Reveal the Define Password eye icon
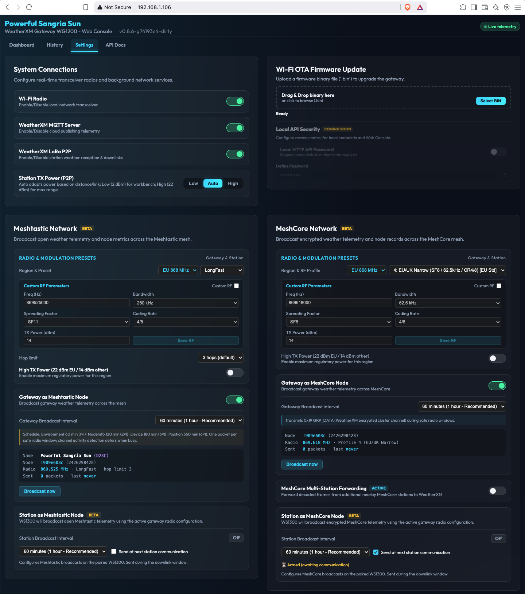 505,175
